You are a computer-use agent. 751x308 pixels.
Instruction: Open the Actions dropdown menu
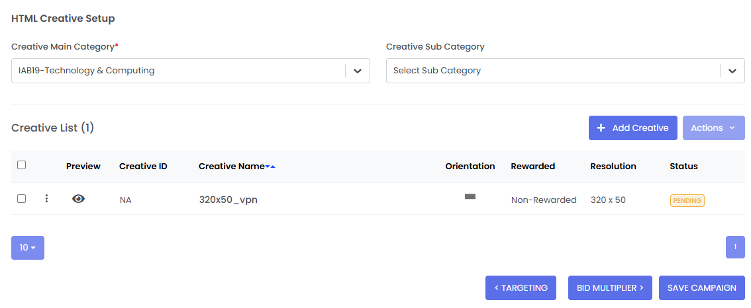click(x=713, y=128)
